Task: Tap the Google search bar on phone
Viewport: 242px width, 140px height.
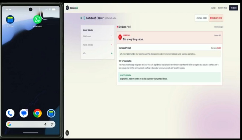Action: (31, 124)
